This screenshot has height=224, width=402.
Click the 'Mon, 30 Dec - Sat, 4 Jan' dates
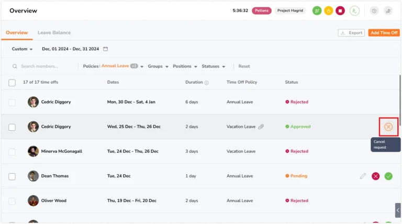coord(131,102)
